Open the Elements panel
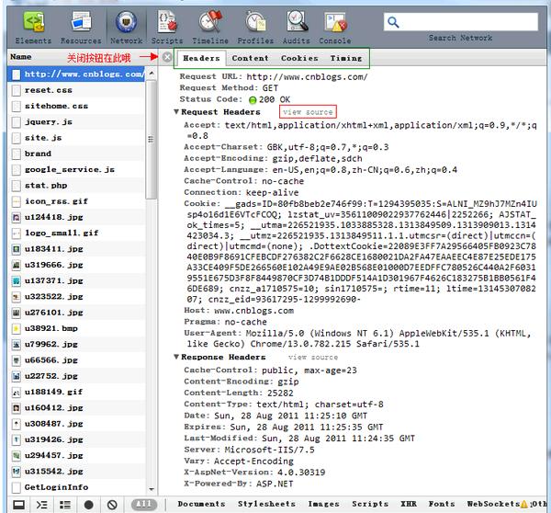This screenshot has width=551, height=513. (x=34, y=25)
